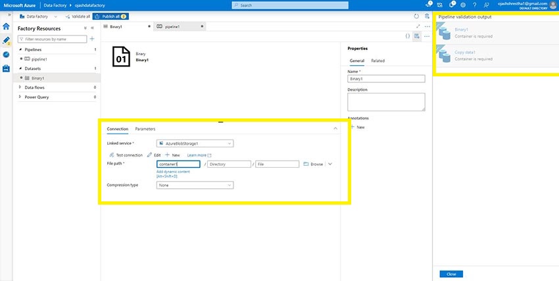Open the settings gear icon
Image resolution: width=559 pixels, height=281 pixels.
click(463, 5)
